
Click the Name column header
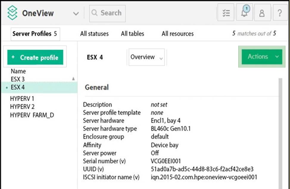point(18,71)
